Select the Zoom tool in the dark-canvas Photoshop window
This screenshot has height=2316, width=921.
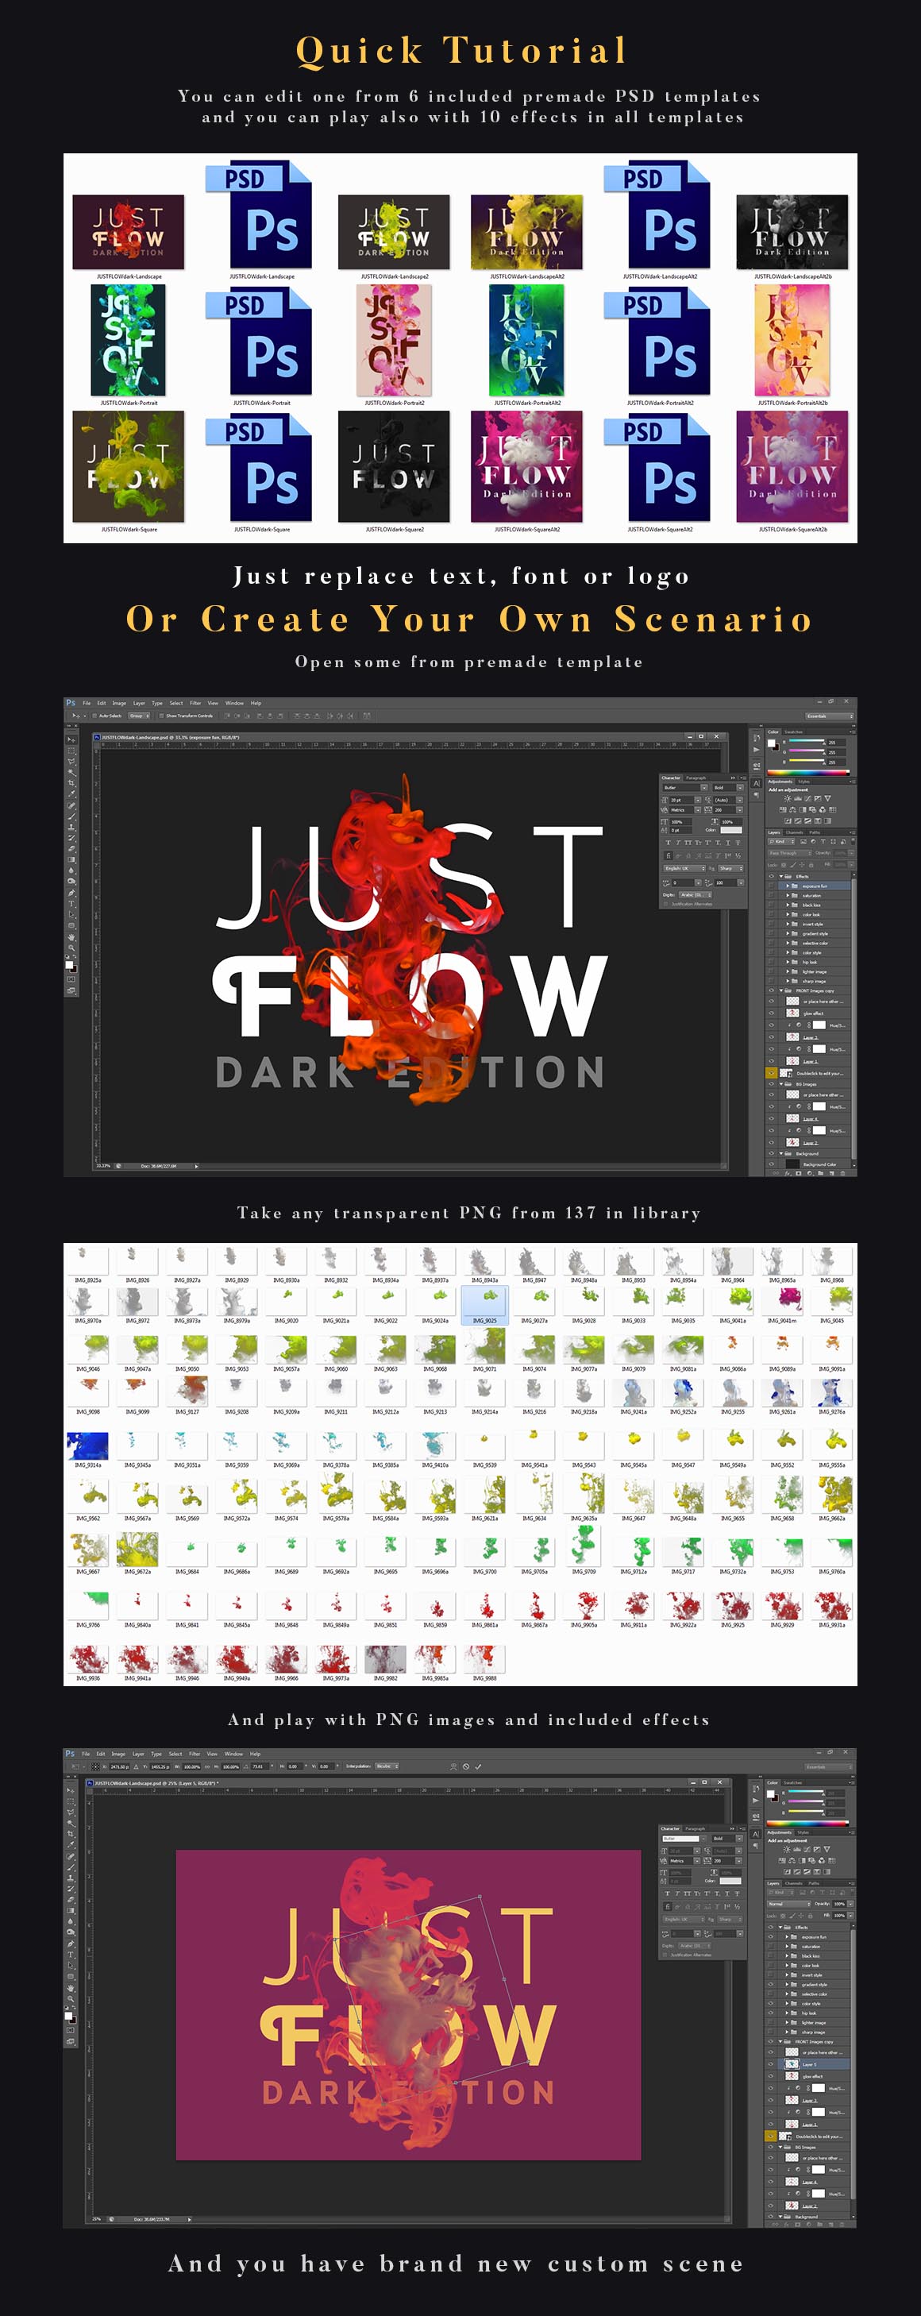71,948
